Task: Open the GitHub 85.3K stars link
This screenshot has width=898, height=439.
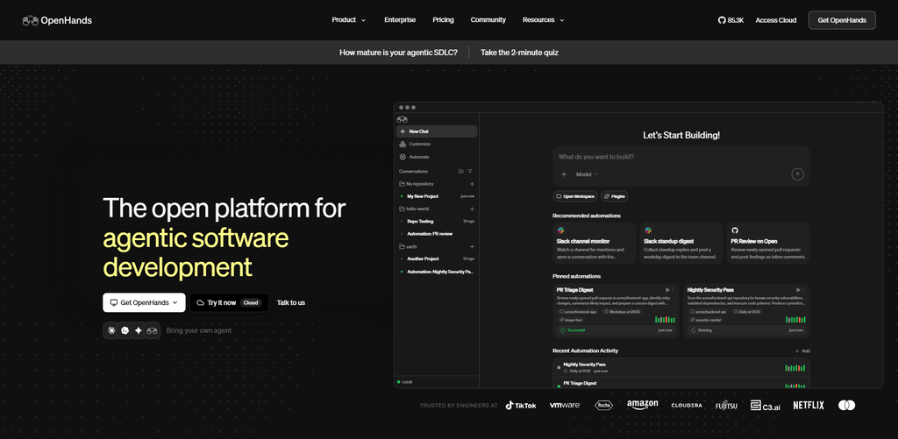Action: (731, 20)
